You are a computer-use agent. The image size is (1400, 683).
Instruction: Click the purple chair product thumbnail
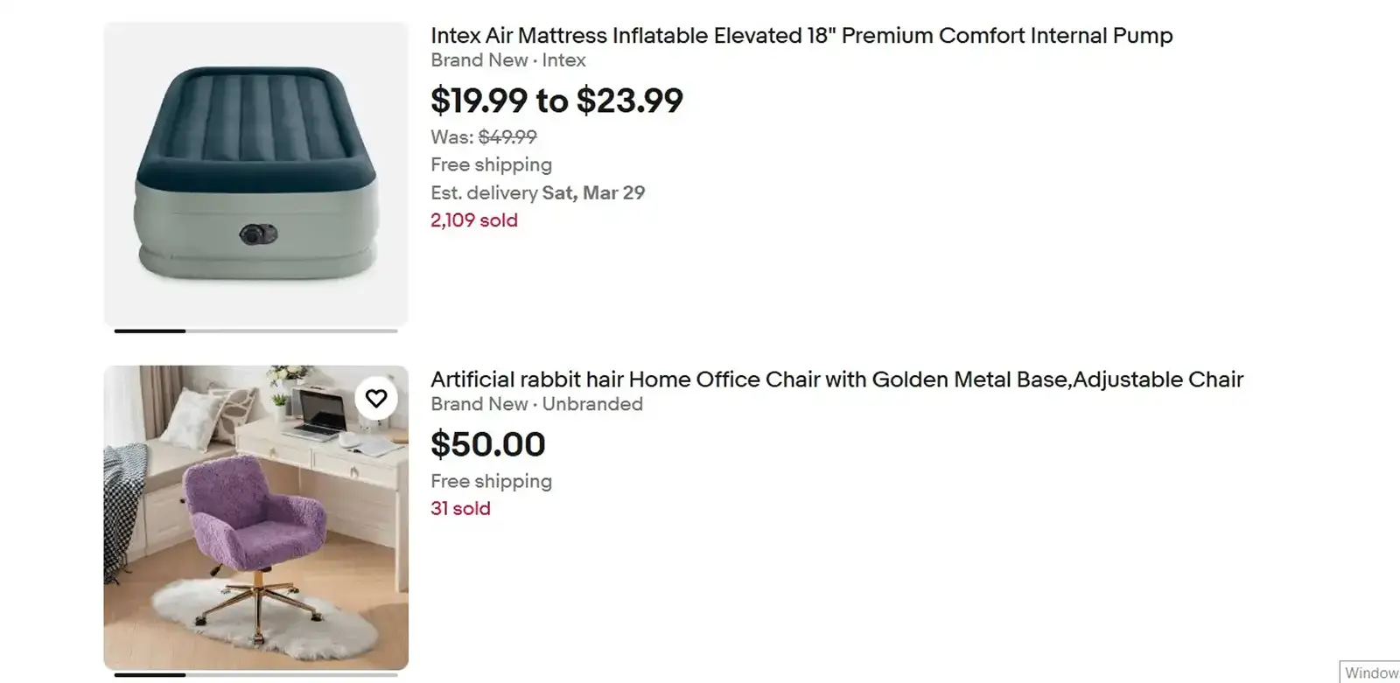coord(255,513)
